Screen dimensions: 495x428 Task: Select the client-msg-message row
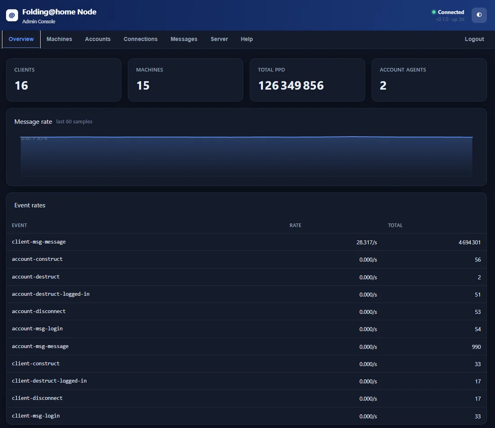[x=246, y=242]
